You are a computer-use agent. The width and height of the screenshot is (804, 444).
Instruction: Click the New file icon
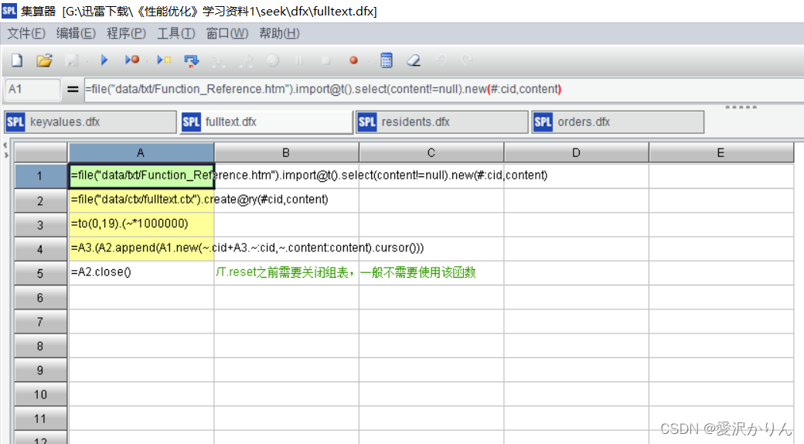point(17,60)
